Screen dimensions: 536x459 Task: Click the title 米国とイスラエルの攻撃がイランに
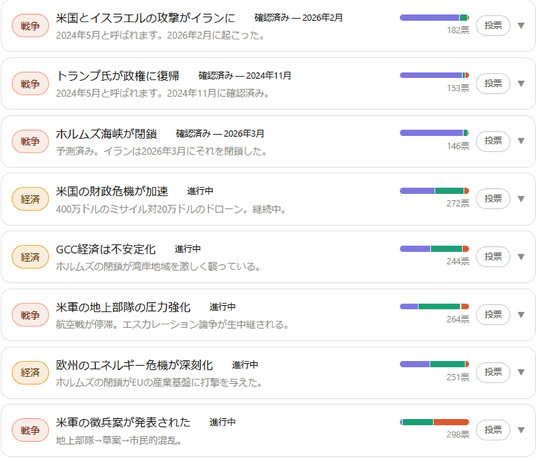tap(146, 18)
